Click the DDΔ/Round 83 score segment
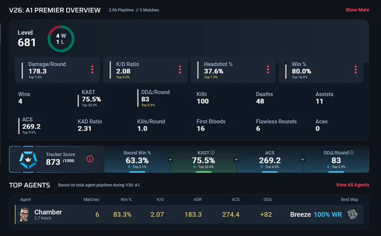The image size is (381, 236). (x=336, y=159)
